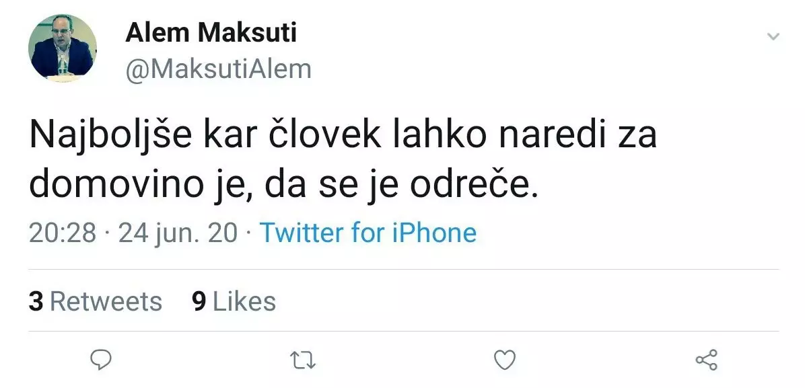Open the @MaksutiAlem handle

coord(218,69)
